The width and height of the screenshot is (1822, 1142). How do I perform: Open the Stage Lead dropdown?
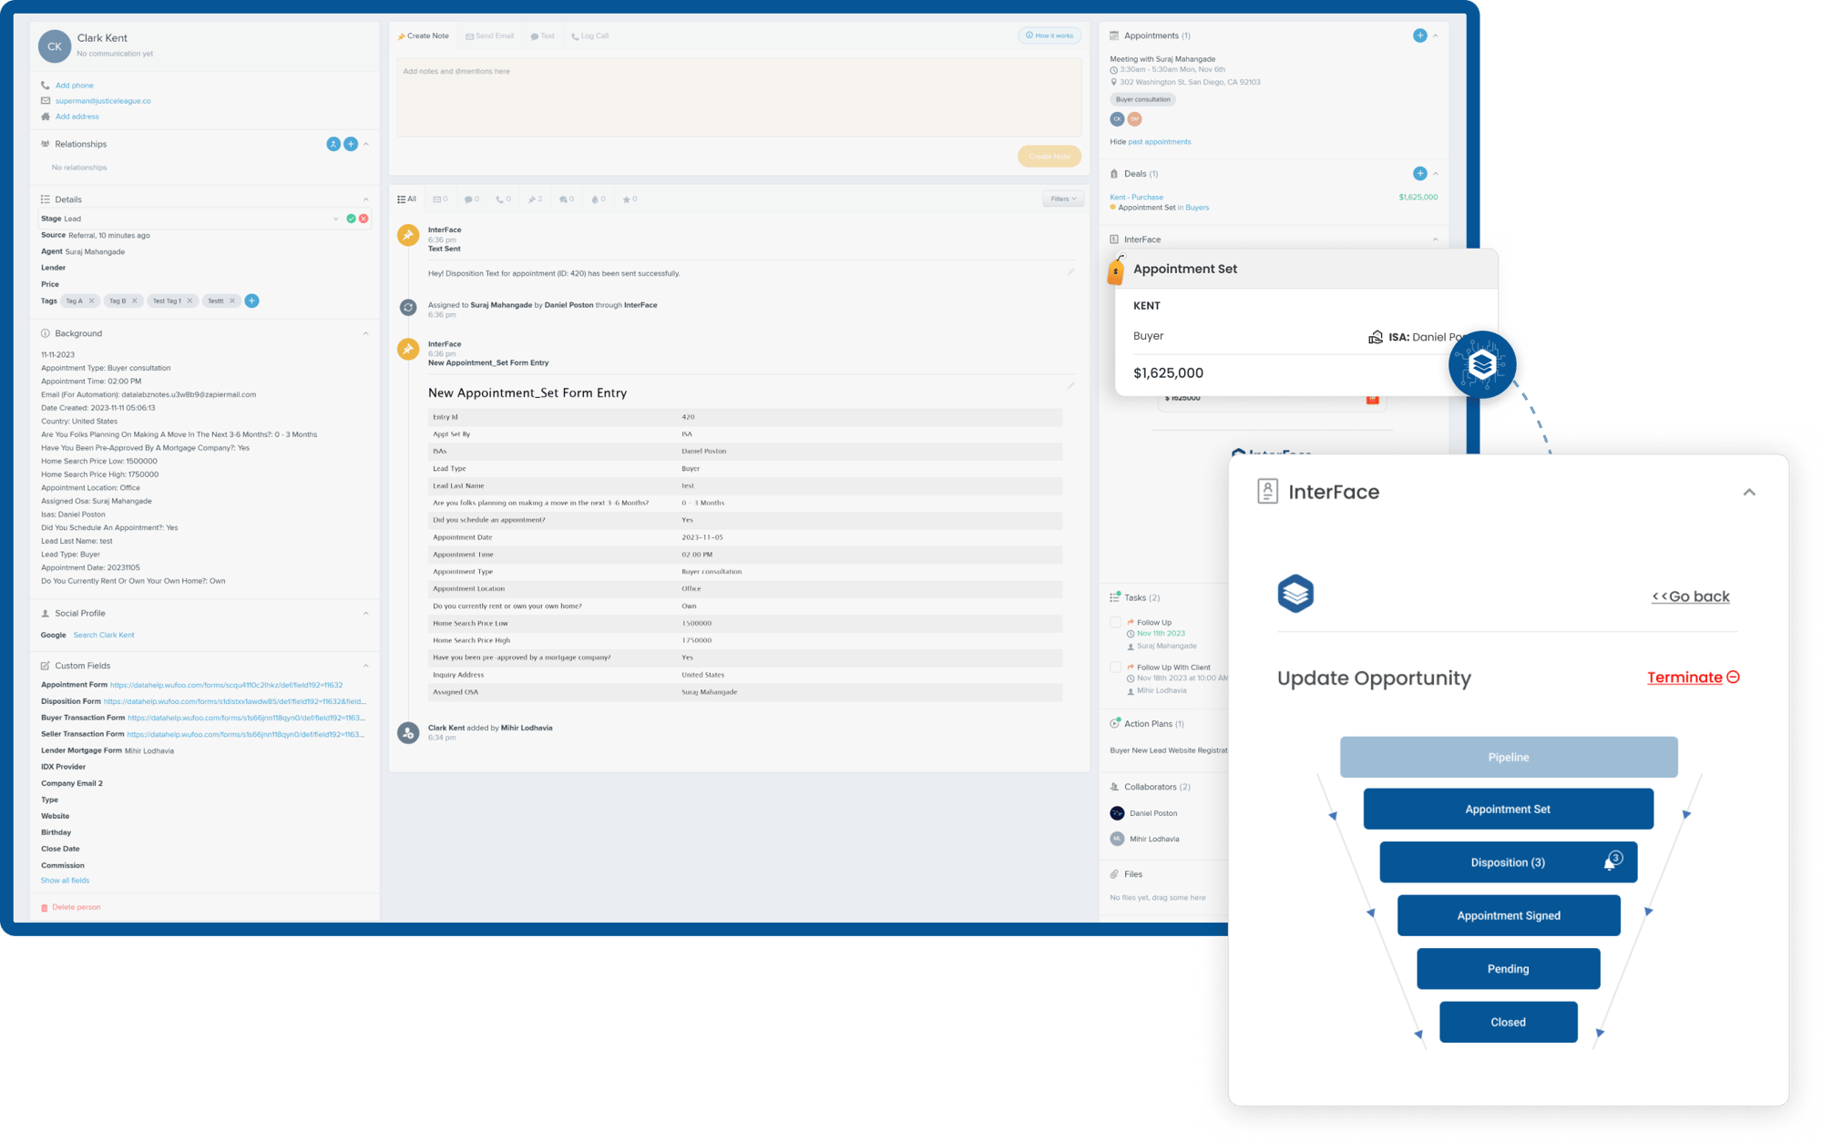(335, 219)
